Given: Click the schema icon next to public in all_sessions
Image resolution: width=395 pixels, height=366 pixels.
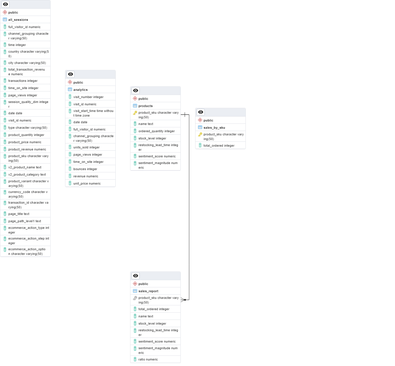Looking at the screenshot, I should pos(5,12).
